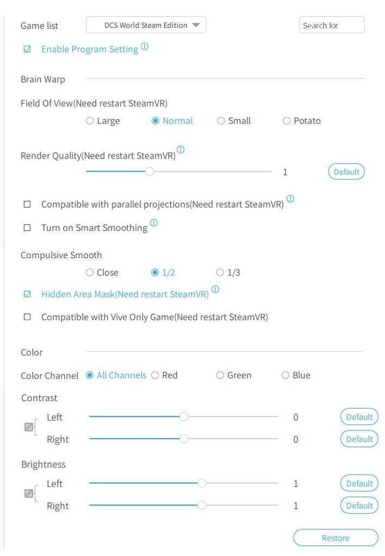
Task: Click the Search for input field
Action: (332, 25)
